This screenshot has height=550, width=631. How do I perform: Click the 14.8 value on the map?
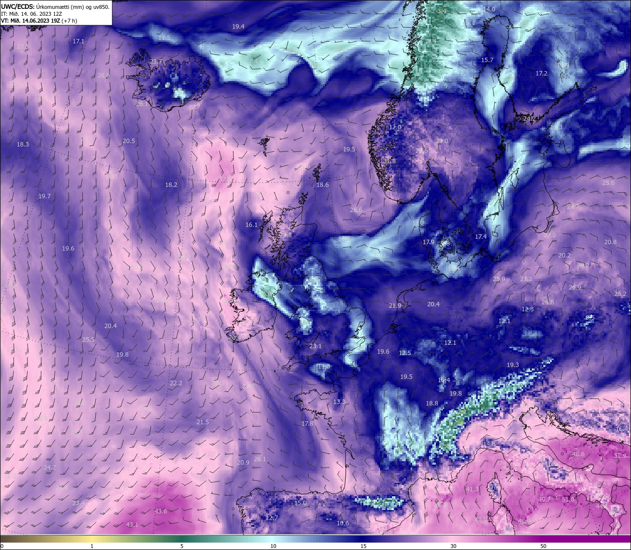click(489, 444)
